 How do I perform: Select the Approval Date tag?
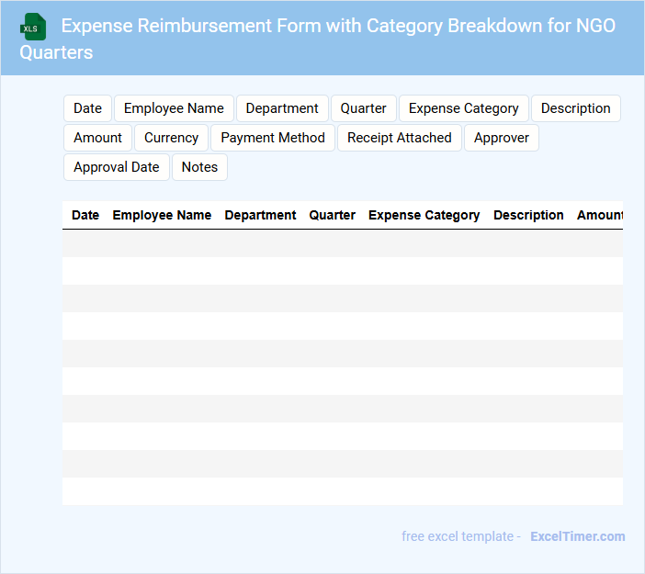point(117,167)
